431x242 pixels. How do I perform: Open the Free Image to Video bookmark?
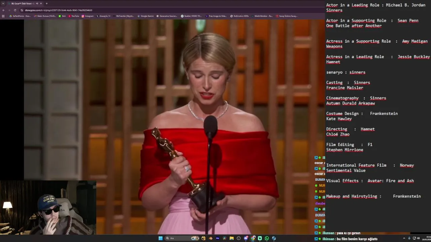tap(216, 16)
